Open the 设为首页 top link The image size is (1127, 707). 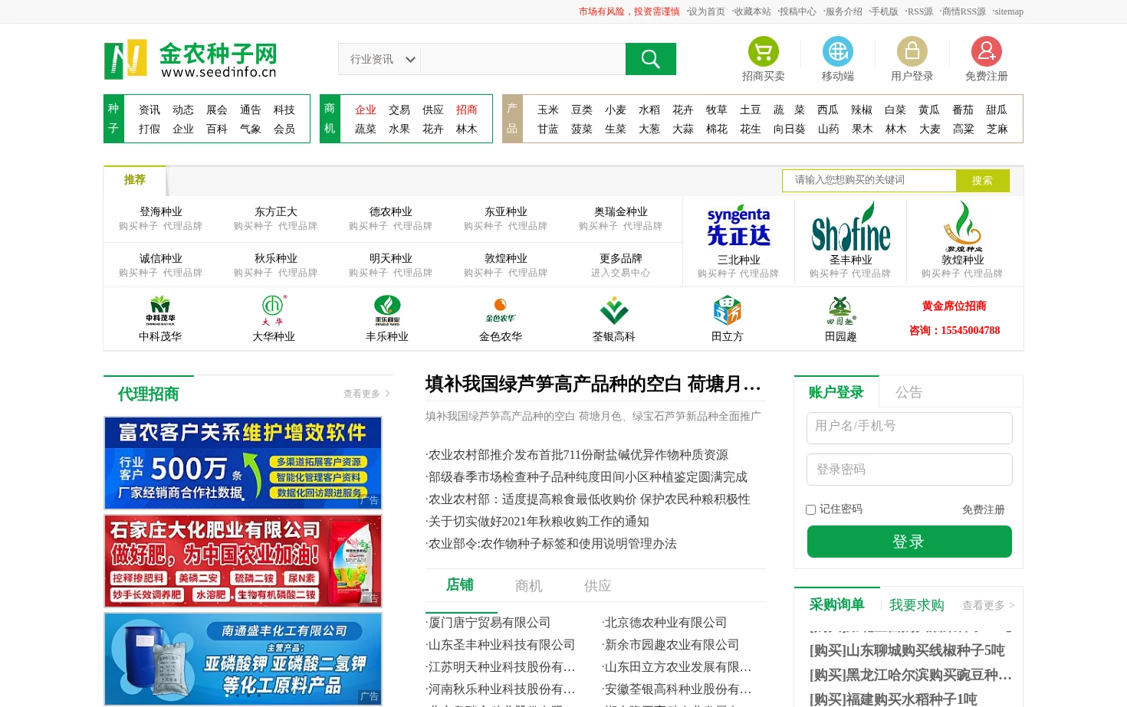pos(706,11)
